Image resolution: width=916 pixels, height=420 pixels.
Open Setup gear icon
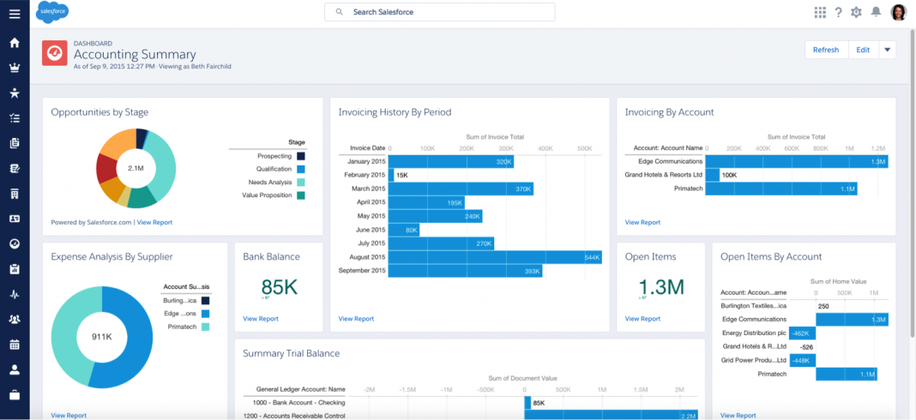pos(857,12)
